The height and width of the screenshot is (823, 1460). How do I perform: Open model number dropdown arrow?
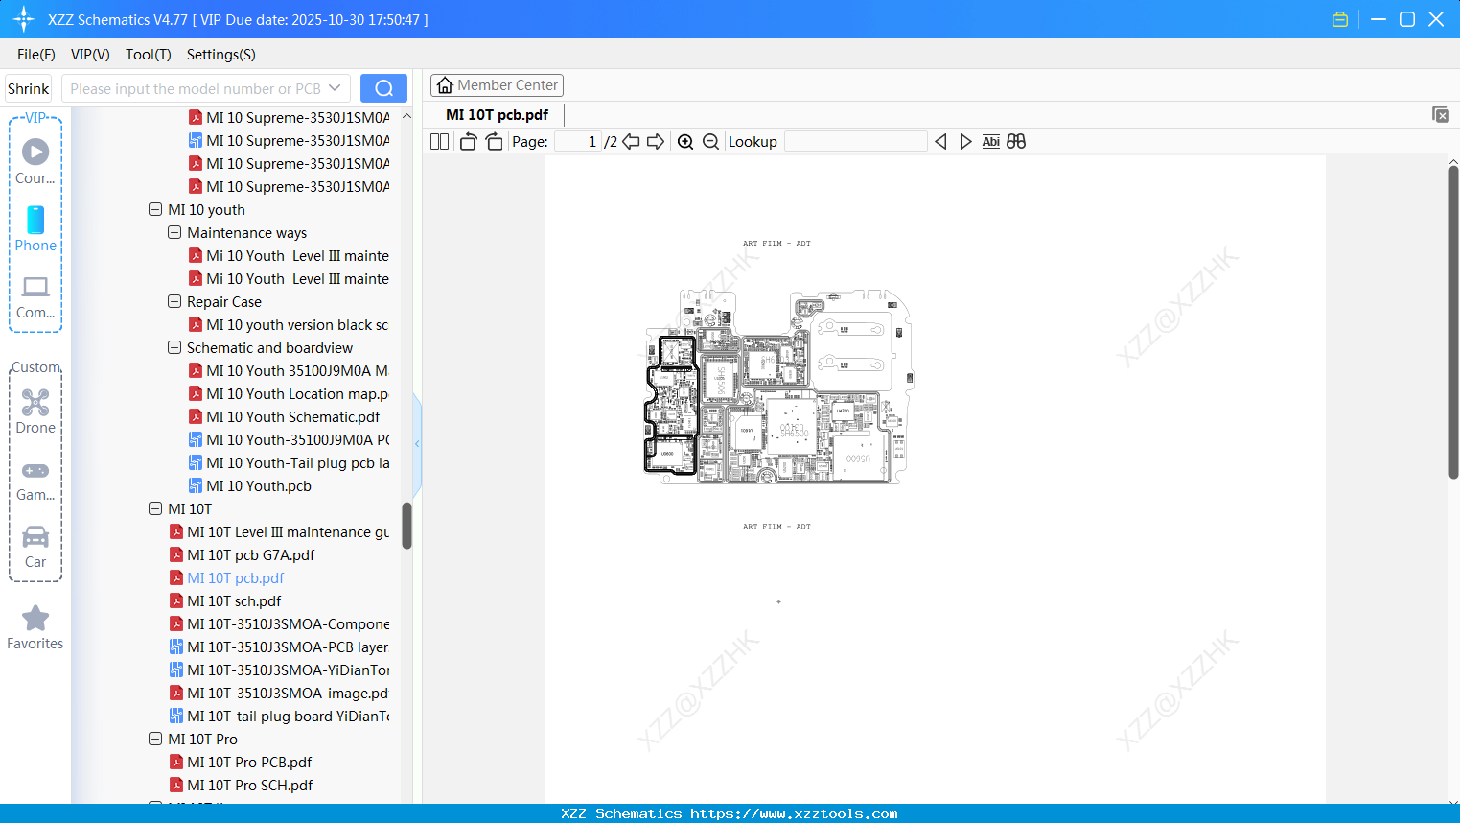pos(335,88)
